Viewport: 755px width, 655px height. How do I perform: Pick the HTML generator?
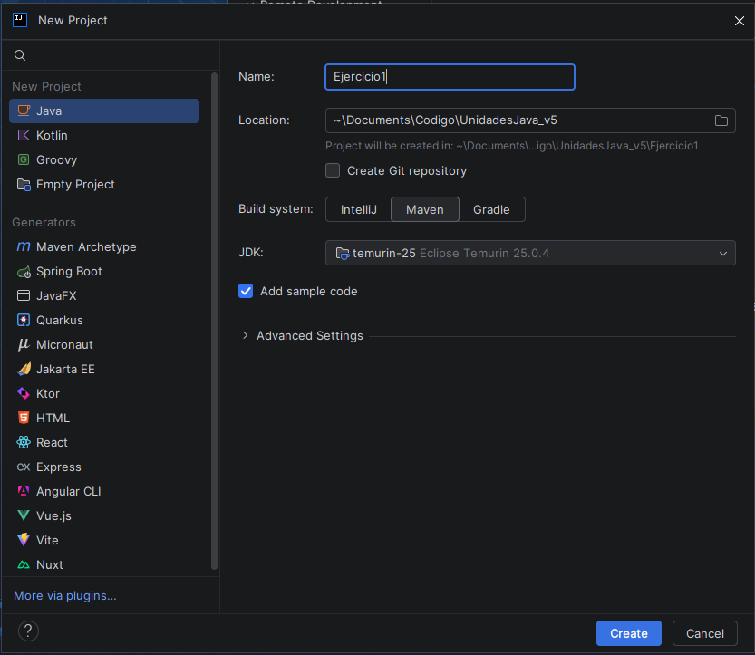click(104, 418)
